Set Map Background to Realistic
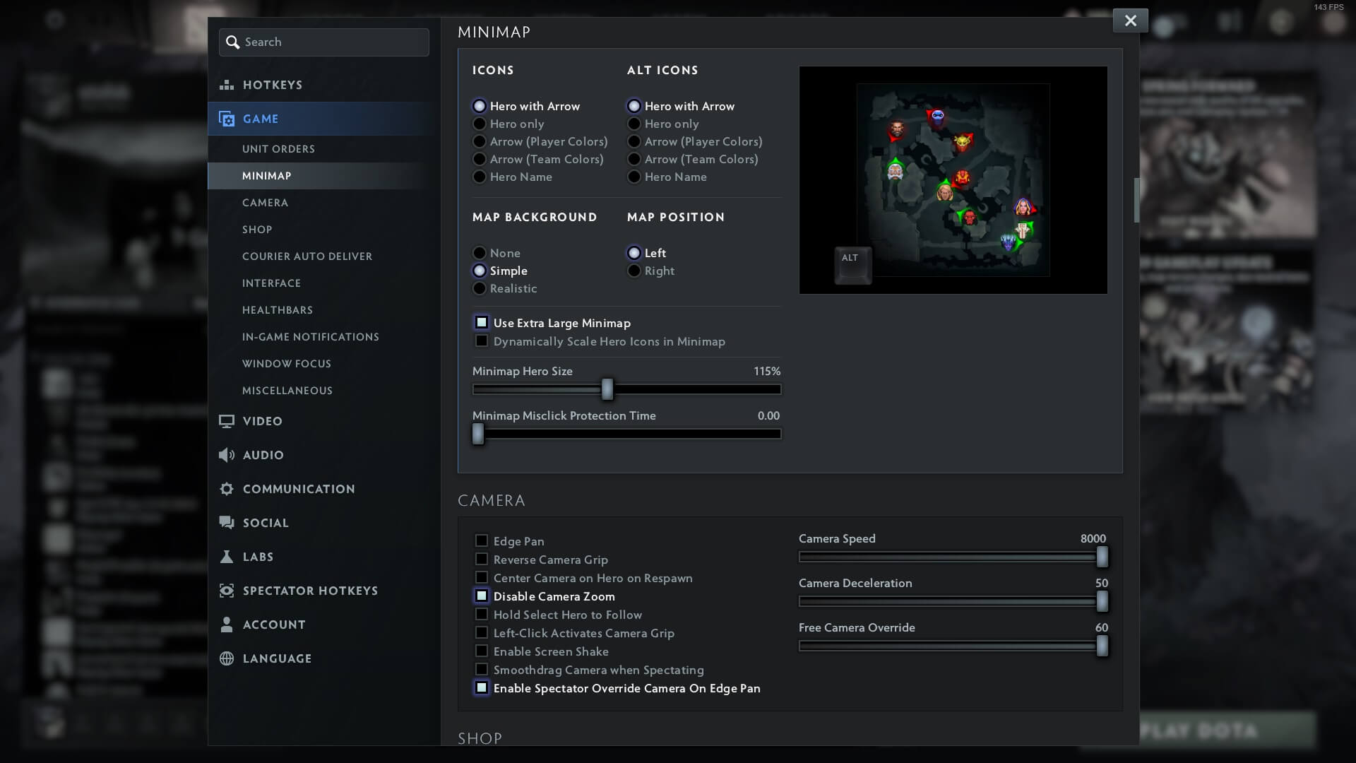The height and width of the screenshot is (763, 1356). tap(480, 288)
